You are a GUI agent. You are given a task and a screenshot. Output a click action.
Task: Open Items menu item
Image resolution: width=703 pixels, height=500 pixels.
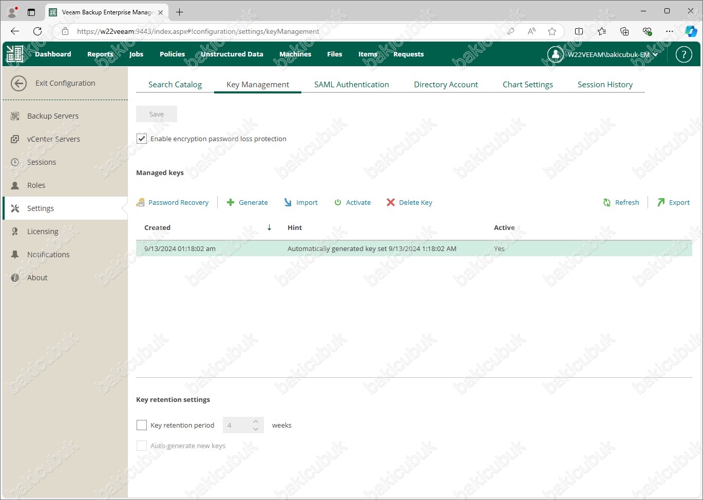368,54
